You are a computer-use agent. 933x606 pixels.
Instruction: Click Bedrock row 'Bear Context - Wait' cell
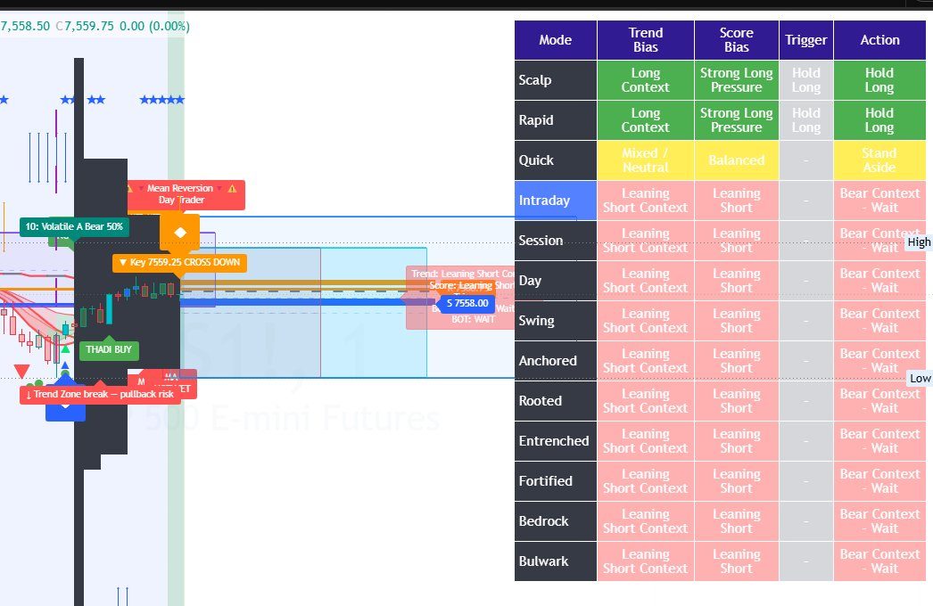(x=879, y=521)
